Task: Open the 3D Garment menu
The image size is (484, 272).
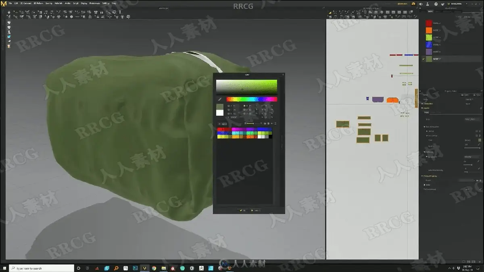Action: [25, 3]
